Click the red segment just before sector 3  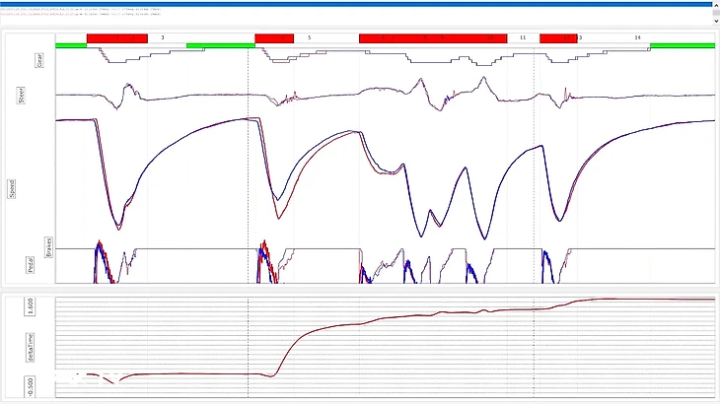(x=116, y=37)
